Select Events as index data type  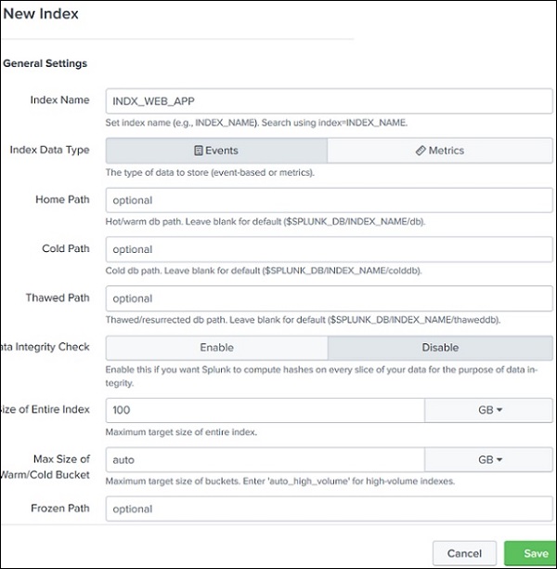coord(216,151)
